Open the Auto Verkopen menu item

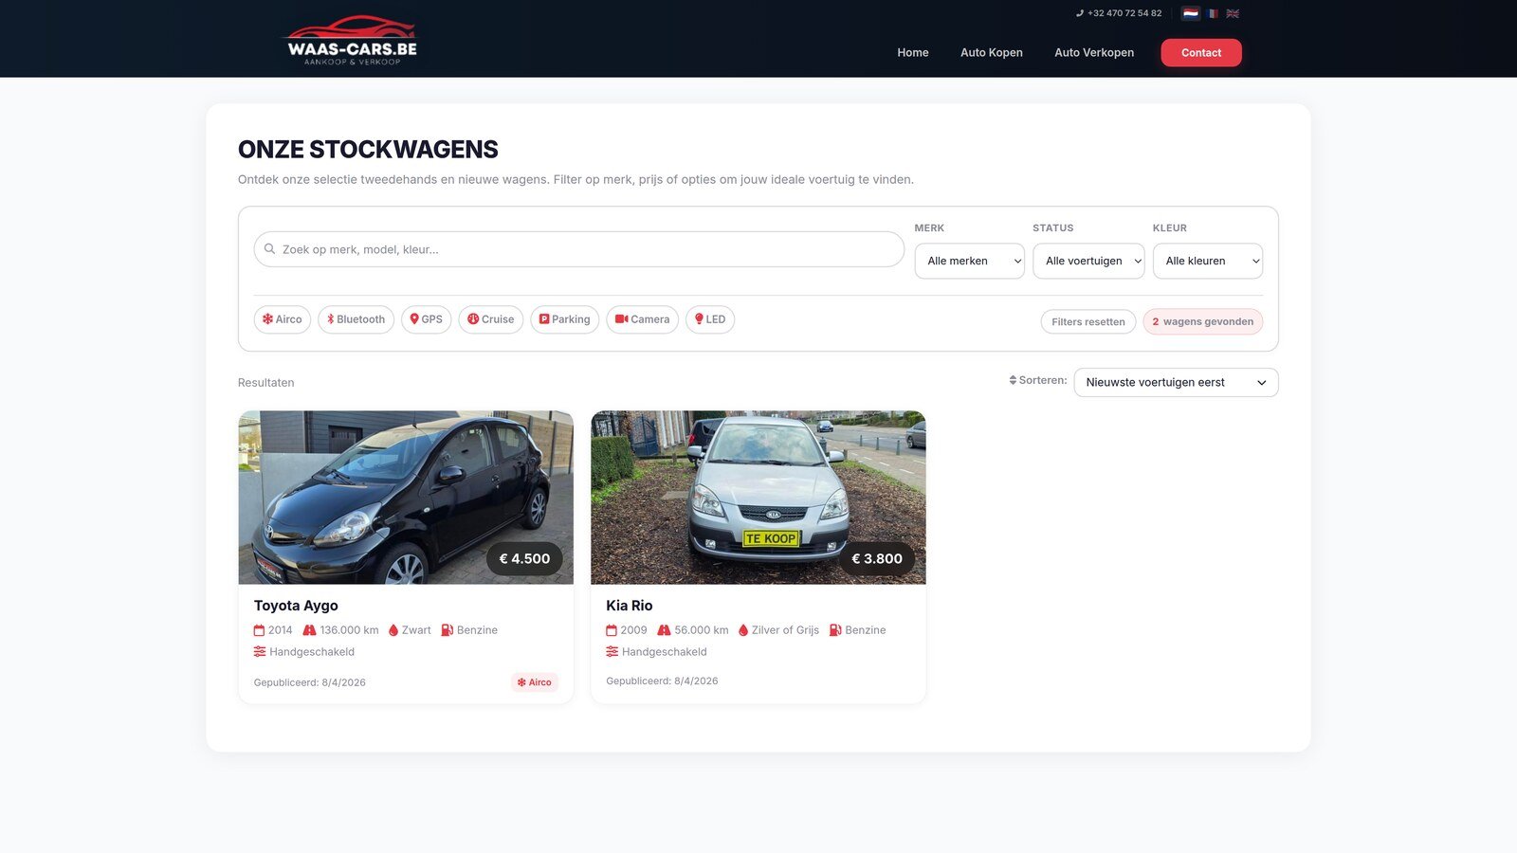click(x=1094, y=53)
